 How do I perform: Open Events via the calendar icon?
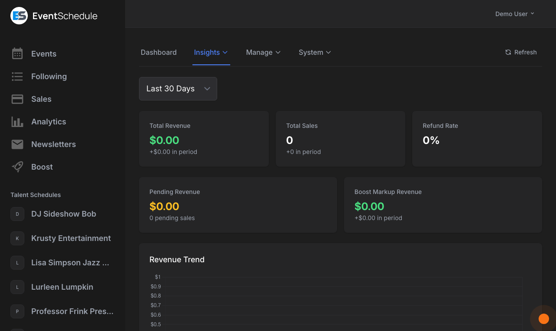tap(17, 53)
